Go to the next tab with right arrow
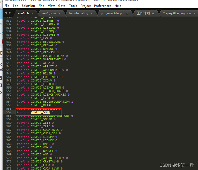The width and height of the screenshot is (198, 170). 10,13
